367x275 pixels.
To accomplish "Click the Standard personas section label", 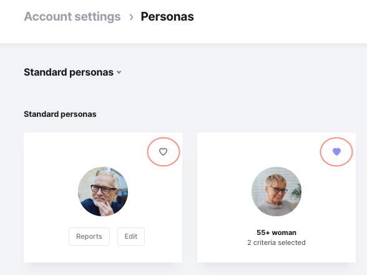I will point(60,114).
